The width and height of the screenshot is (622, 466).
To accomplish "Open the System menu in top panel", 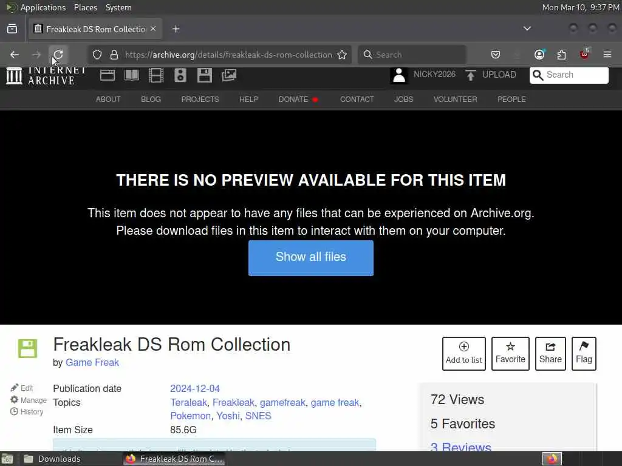I will [x=118, y=7].
